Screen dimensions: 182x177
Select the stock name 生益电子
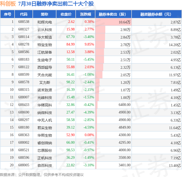[x=44, y=60]
